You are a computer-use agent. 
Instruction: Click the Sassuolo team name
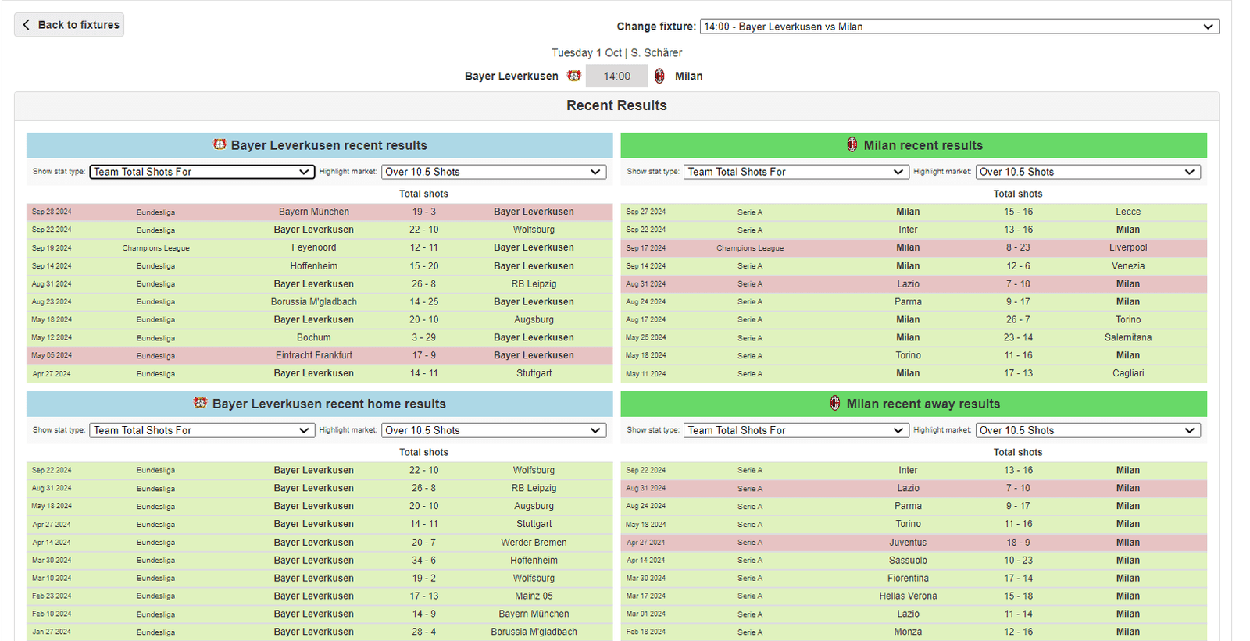(908, 560)
